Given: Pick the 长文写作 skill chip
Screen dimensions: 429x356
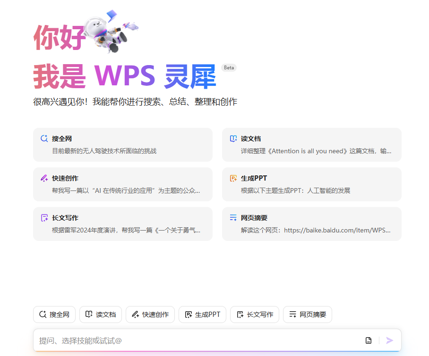Looking at the screenshot, I should coord(255,315).
